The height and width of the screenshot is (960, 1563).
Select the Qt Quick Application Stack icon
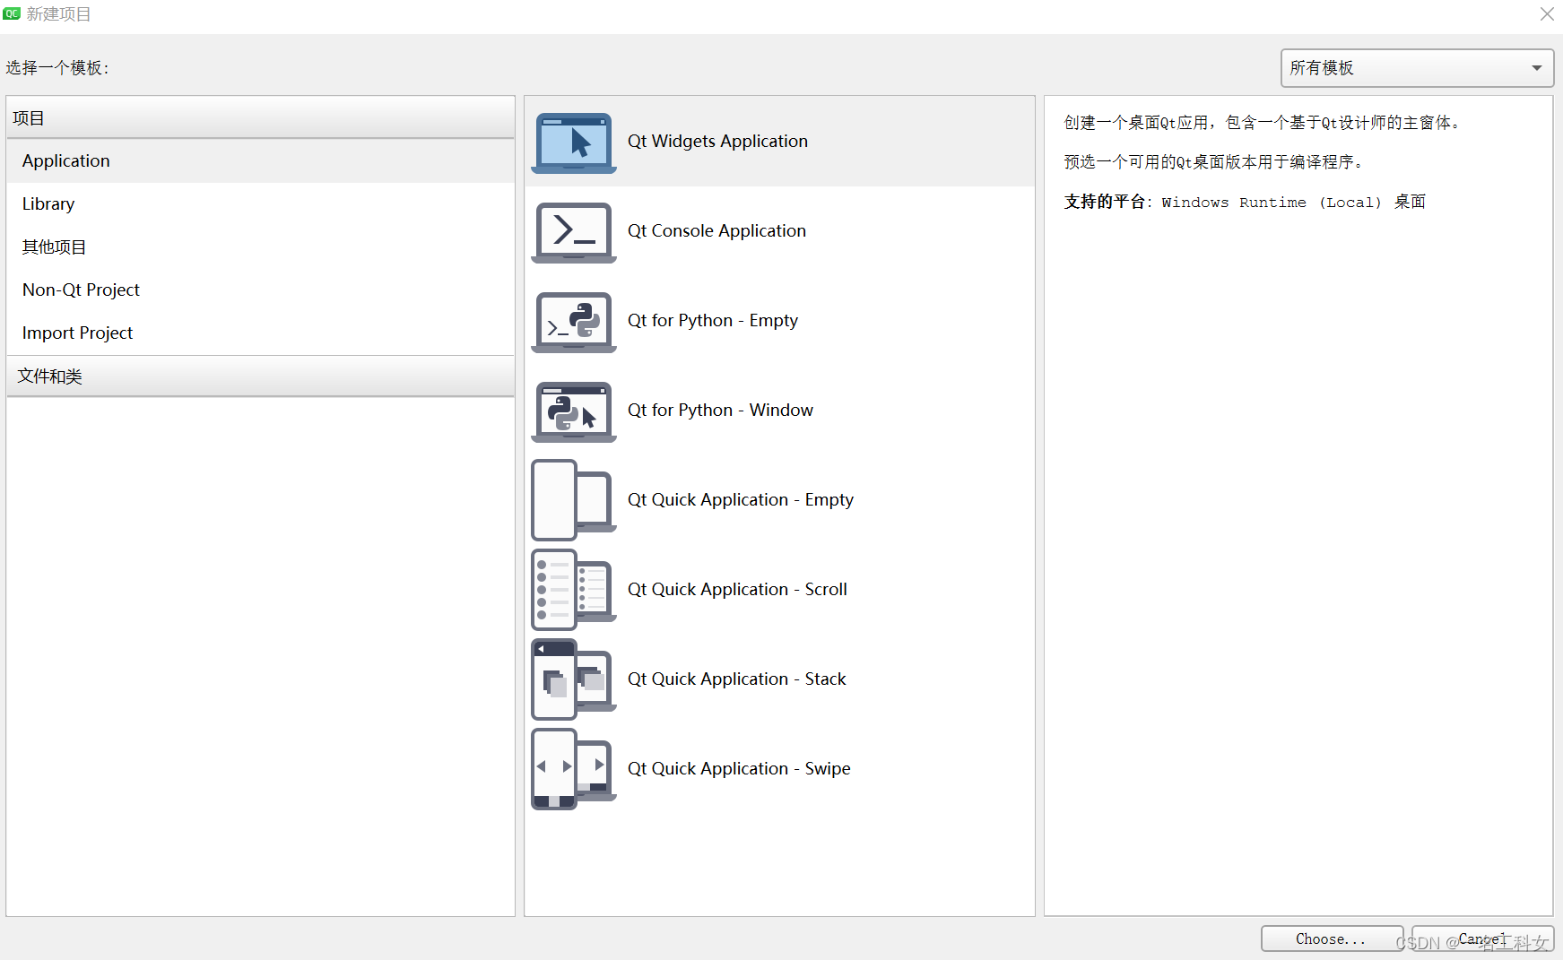574,679
